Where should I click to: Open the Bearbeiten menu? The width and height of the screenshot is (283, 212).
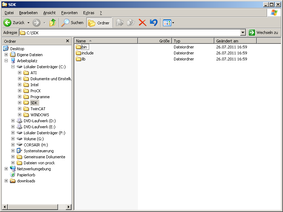[x=28, y=13]
